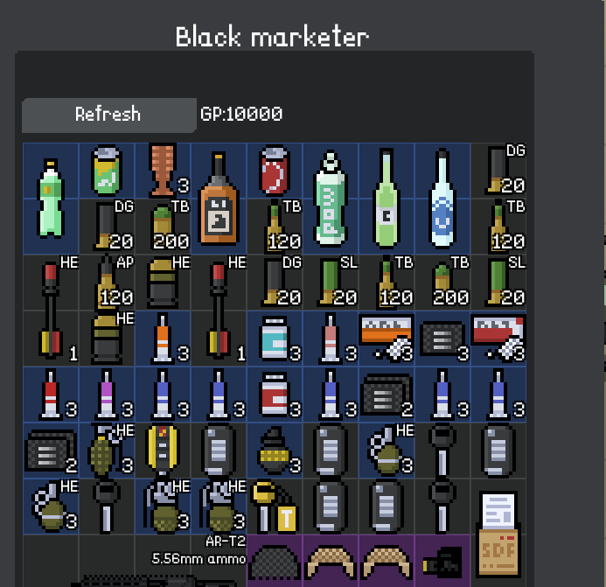Image resolution: width=606 pixels, height=587 pixels.
Task: Pick the red pill jar
Action: [x=275, y=395]
